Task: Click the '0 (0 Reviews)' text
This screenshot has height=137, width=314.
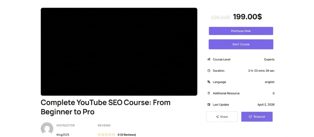Action: point(127,135)
